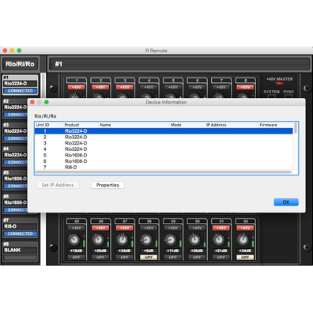The width and height of the screenshot is (313, 313).
Task: Click the channel 31 gain knob
Action: 218,239
